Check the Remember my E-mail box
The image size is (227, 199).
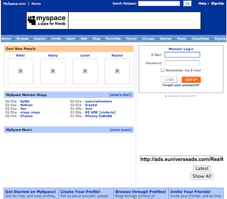click(162, 70)
